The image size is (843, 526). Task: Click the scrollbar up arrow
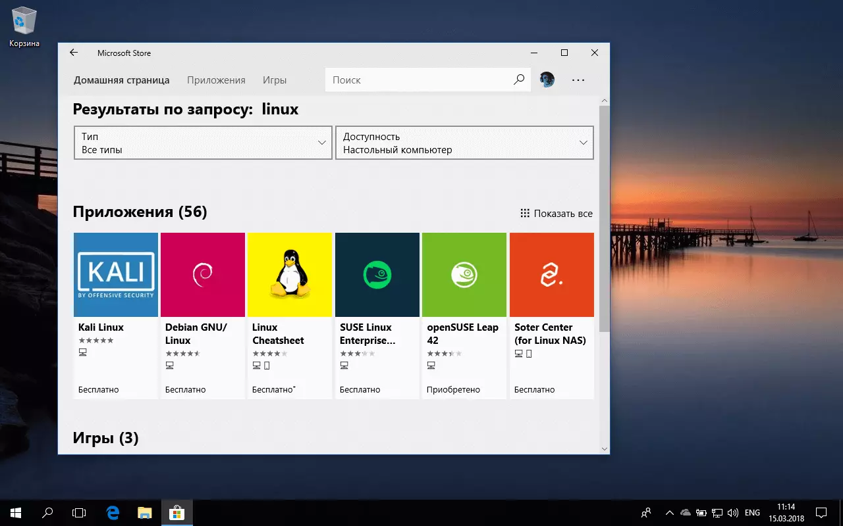coord(605,101)
